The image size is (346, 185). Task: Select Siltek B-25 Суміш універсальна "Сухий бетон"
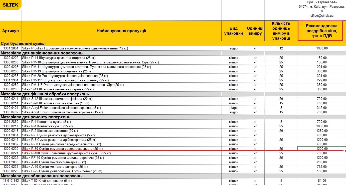coord(121,171)
